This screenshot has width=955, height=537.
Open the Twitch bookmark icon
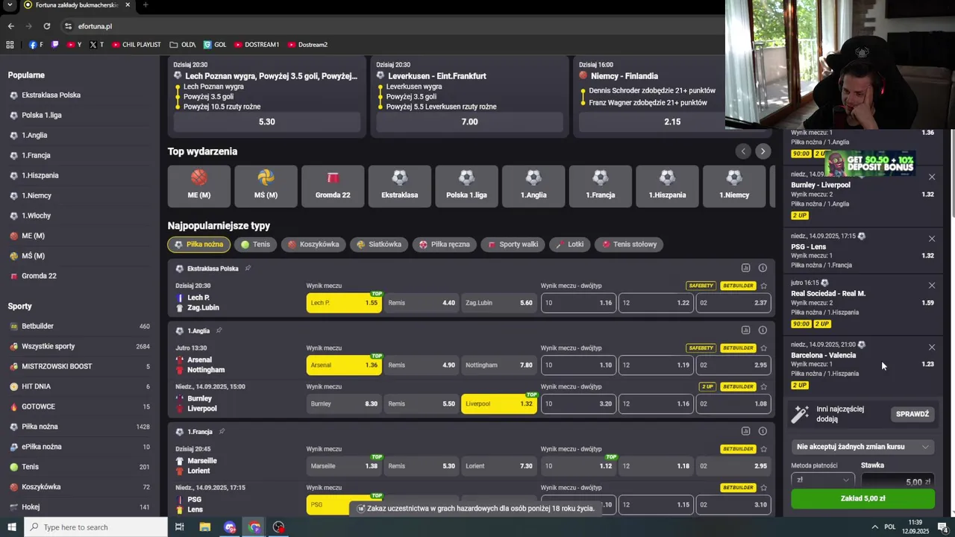point(56,45)
